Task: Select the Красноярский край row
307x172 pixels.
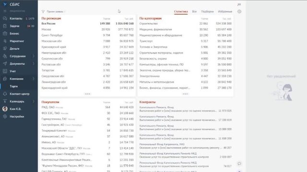Action: (x=87, y=47)
